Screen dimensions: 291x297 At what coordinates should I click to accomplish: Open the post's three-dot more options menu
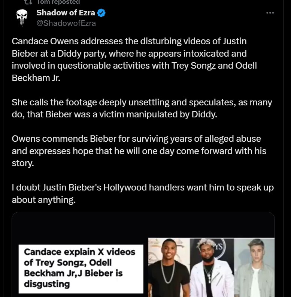tap(270, 13)
